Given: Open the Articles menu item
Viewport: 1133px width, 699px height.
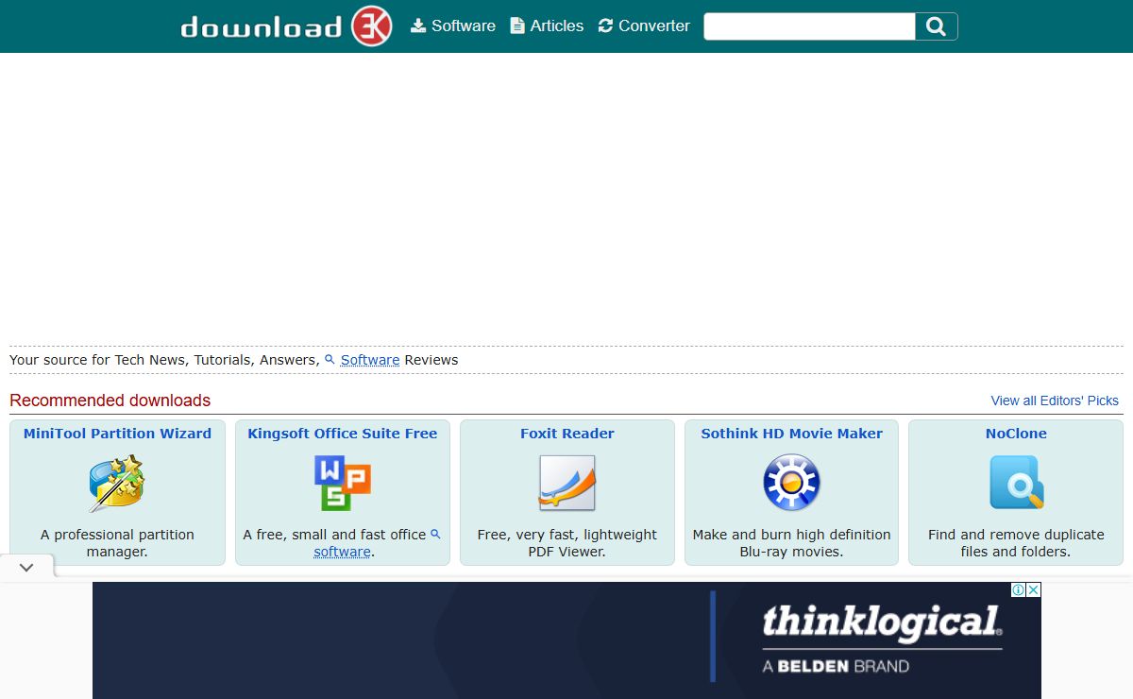Looking at the screenshot, I should point(547,26).
